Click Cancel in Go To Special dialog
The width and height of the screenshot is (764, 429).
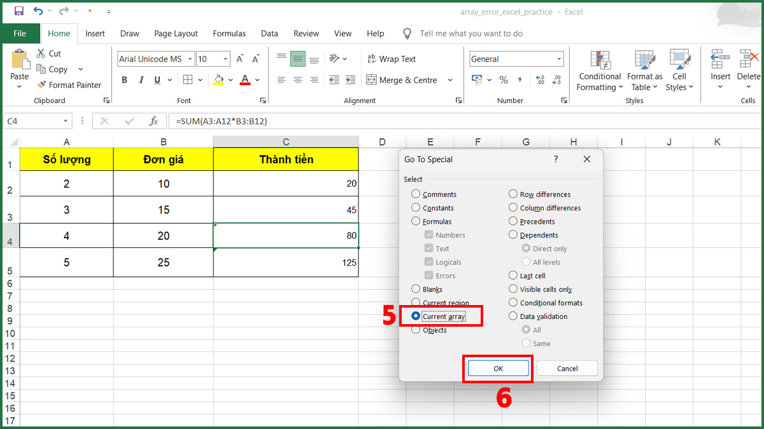[x=567, y=368]
